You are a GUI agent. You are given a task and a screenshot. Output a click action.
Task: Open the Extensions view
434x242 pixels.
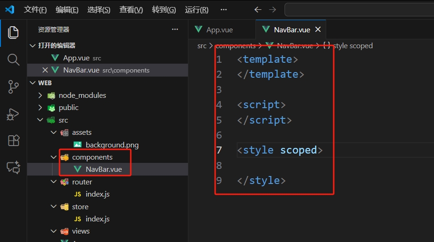(x=13, y=140)
